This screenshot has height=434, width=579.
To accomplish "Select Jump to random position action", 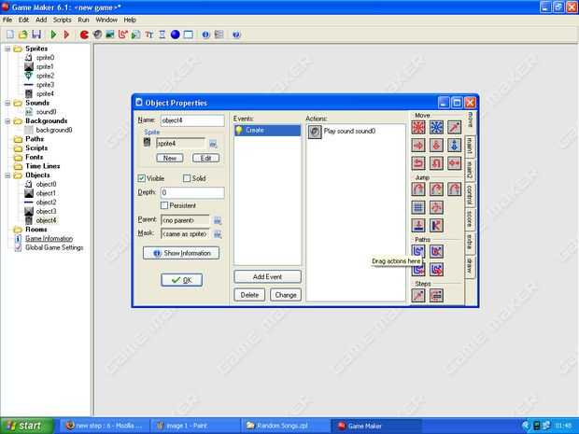I will click(455, 189).
